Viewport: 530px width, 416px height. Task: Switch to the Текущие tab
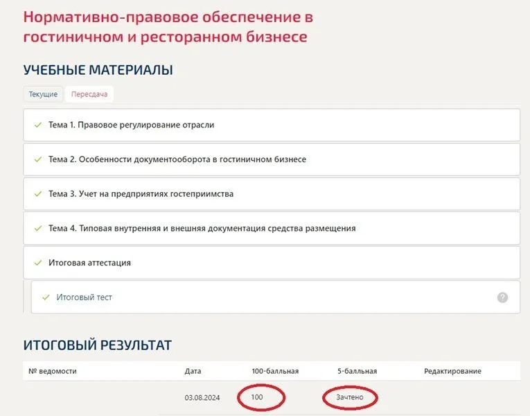(x=43, y=94)
